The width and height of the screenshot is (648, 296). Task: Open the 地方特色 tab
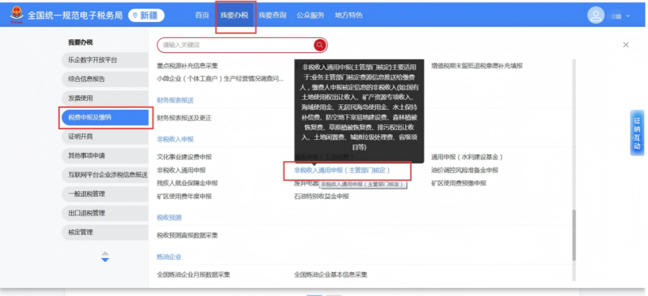[x=349, y=15]
